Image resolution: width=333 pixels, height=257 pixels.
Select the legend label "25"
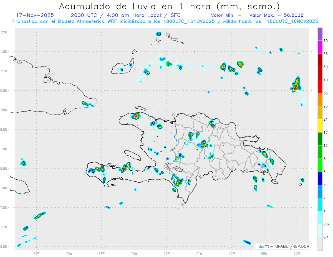[x=326, y=106]
